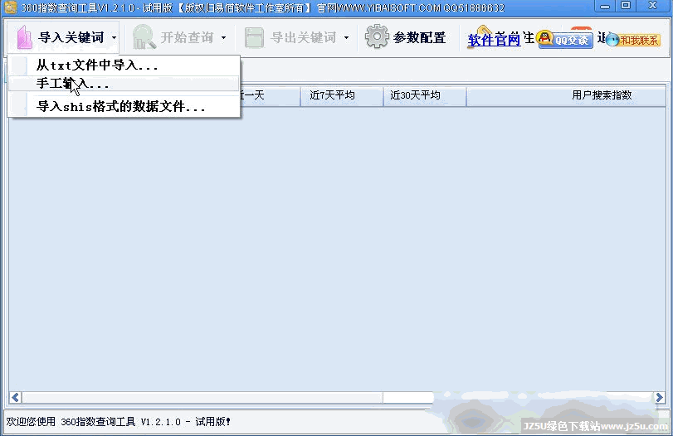This screenshot has height=436, width=673.
Task: Click the horizontal scrollbar right arrow
Action: tap(660, 397)
